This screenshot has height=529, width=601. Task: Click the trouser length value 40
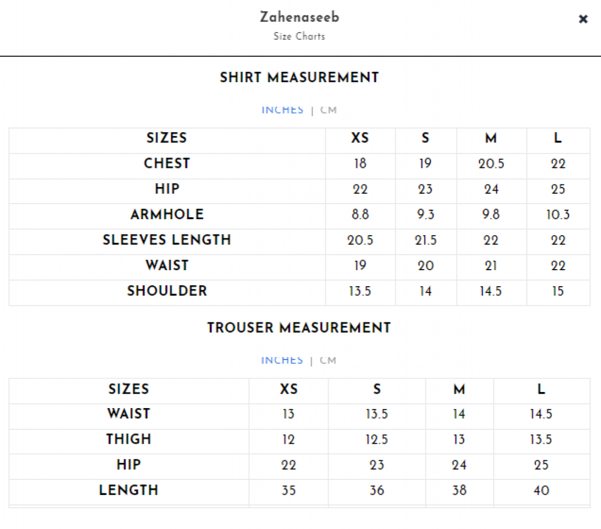[542, 490]
